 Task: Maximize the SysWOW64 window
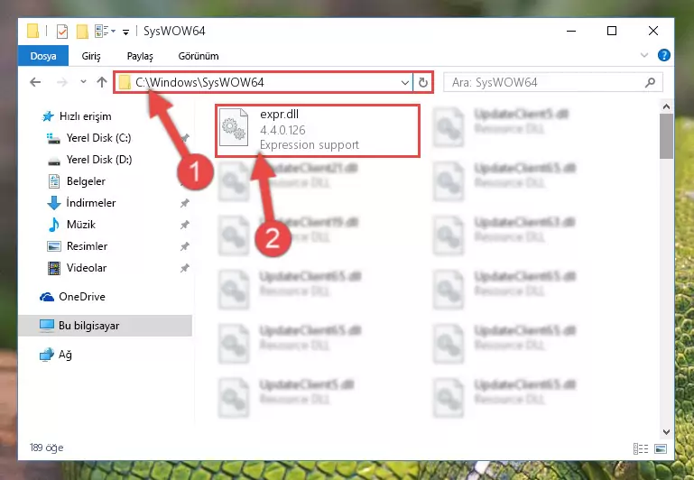pyautogui.click(x=612, y=31)
